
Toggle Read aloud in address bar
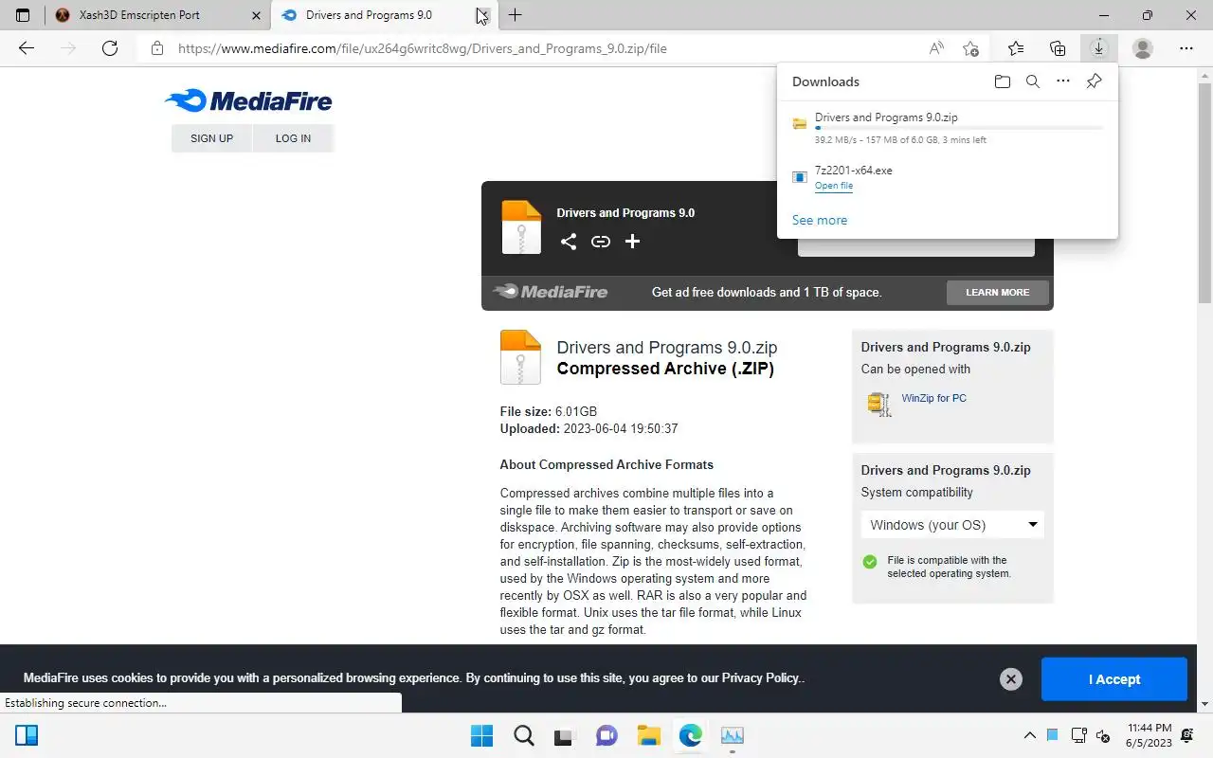936,48
